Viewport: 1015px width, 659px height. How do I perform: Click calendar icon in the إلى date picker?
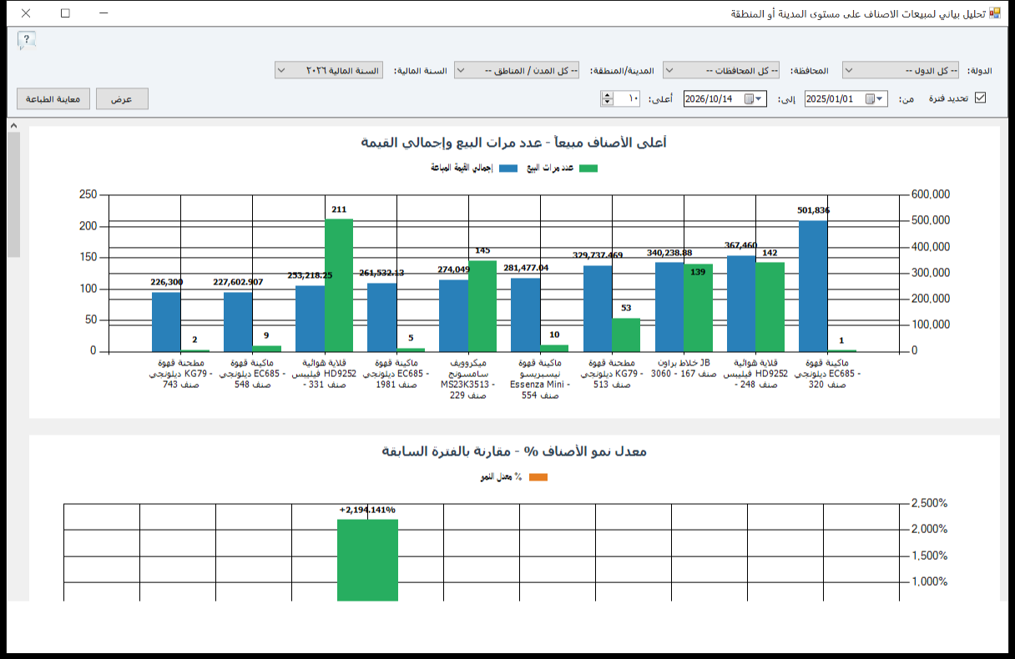(x=750, y=98)
